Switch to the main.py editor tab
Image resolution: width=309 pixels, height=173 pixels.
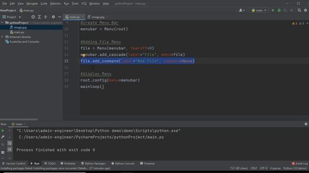[74, 17]
